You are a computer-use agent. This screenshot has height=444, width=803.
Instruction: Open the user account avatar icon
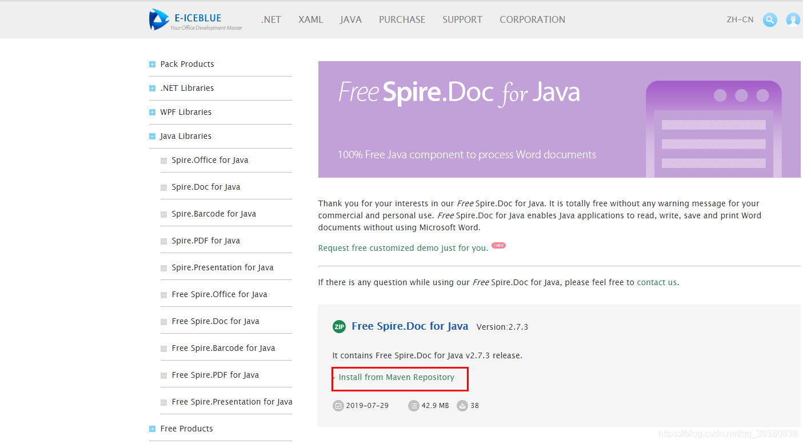click(793, 20)
